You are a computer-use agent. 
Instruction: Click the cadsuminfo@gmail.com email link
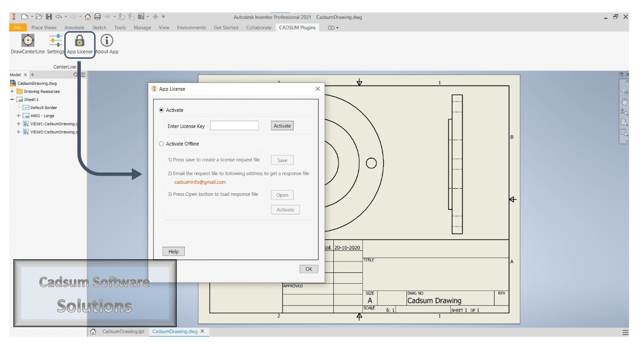click(x=199, y=182)
